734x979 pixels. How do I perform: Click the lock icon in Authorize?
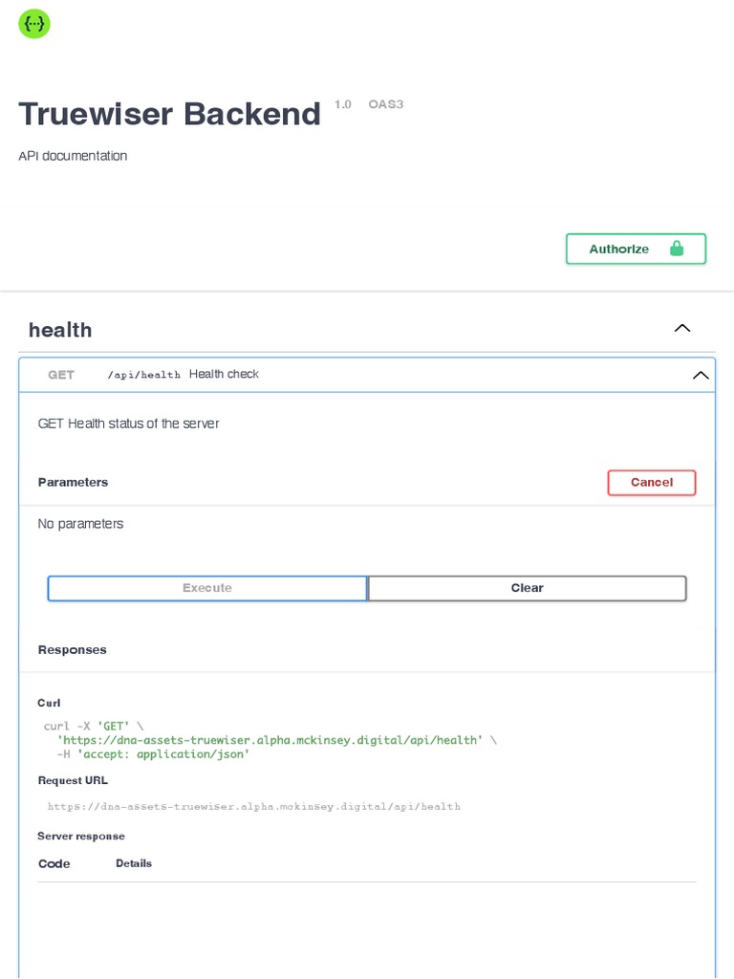pyautogui.click(x=677, y=249)
